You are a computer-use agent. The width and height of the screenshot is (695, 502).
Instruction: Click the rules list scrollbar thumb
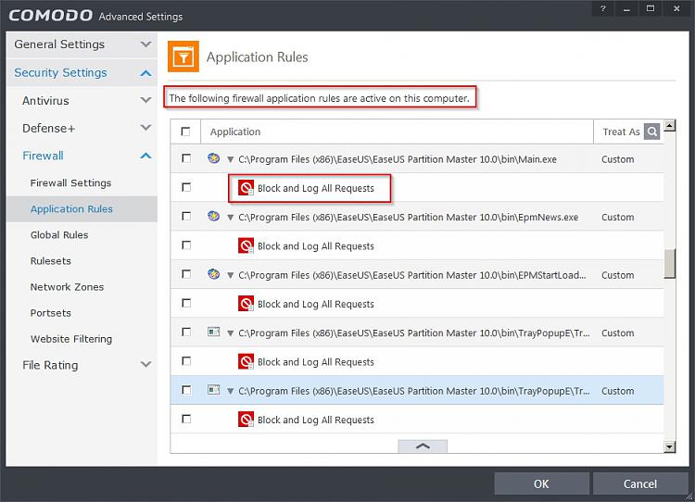(x=670, y=264)
